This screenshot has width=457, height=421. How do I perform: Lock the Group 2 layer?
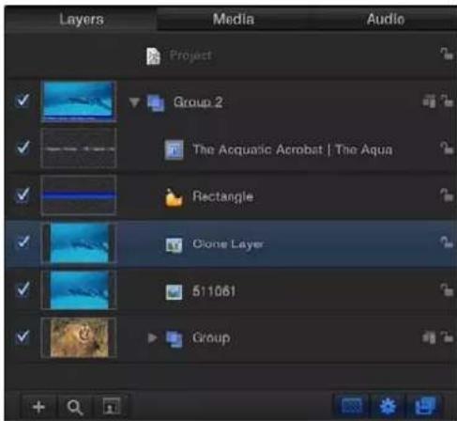(447, 101)
